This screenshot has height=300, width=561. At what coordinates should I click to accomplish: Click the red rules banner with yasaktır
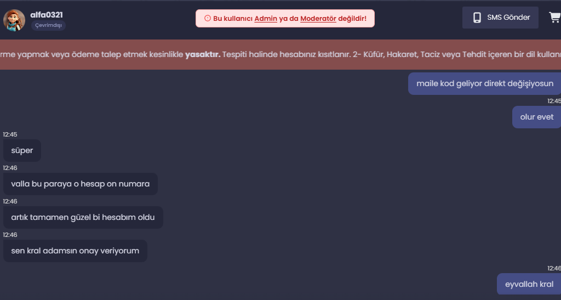coord(280,54)
